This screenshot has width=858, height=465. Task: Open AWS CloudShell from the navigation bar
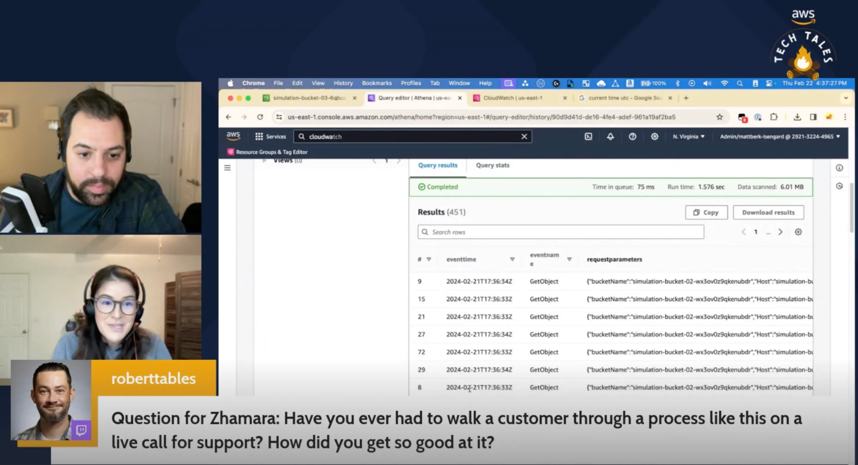point(588,137)
